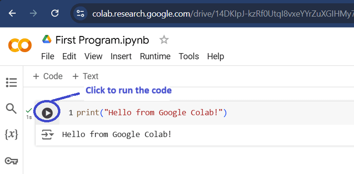Open the File menu
The height and width of the screenshot is (174, 354).
click(48, 56)
